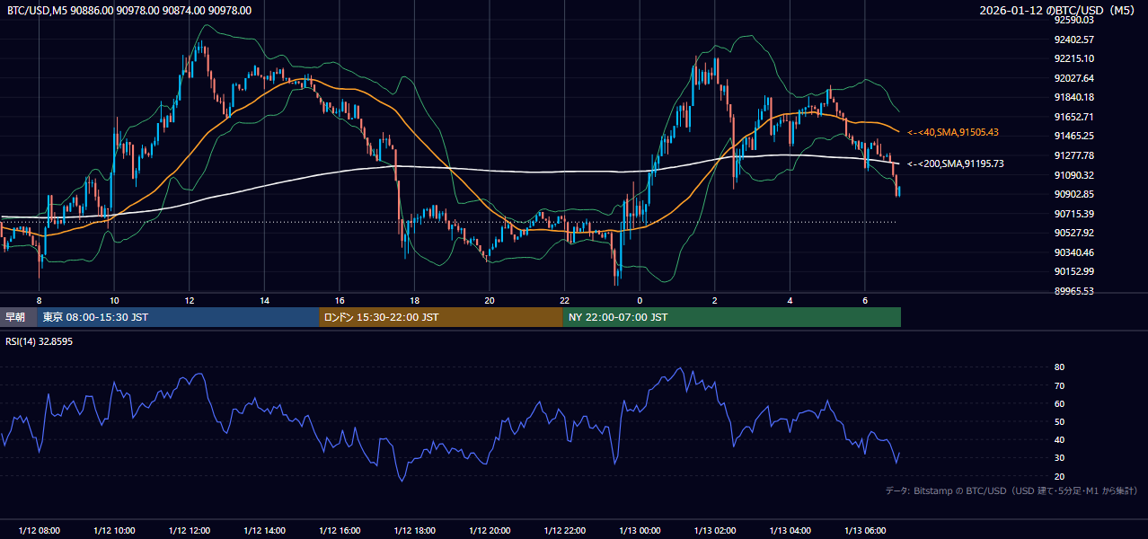Select the ロンドン 15:30-22:00 JST session bar
Screen dimensions: 1148x539
pos(441,317)
